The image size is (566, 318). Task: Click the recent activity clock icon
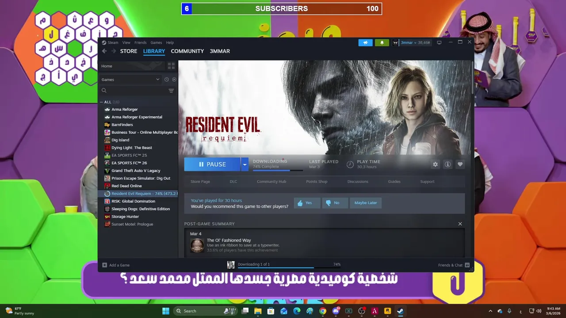point(167,79)
